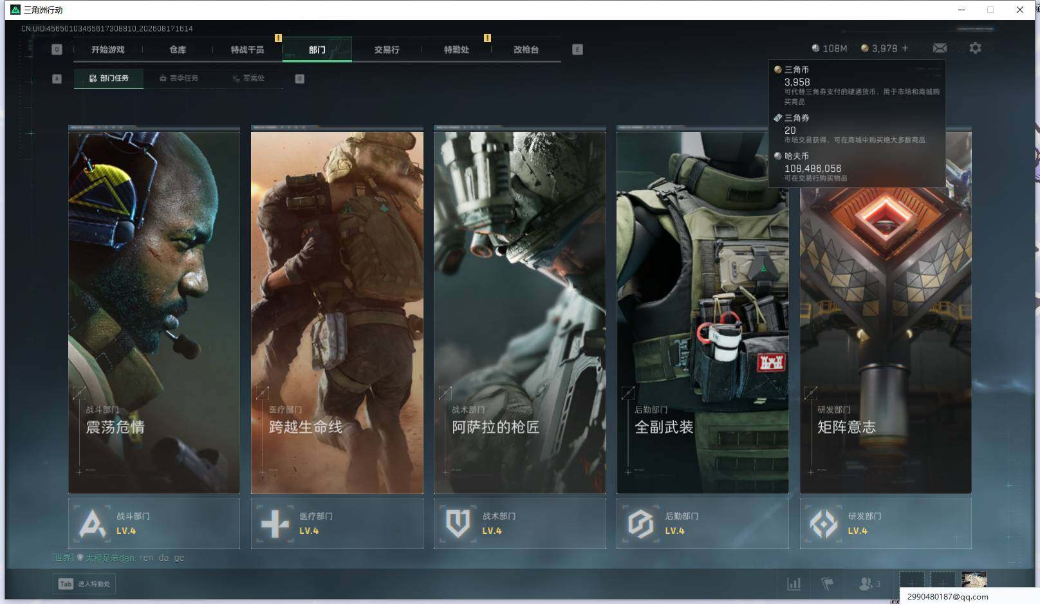Viewport: 1040px width, 604px height.
Task: Switch to the 仓库 tab
Action: click(178, 50)
